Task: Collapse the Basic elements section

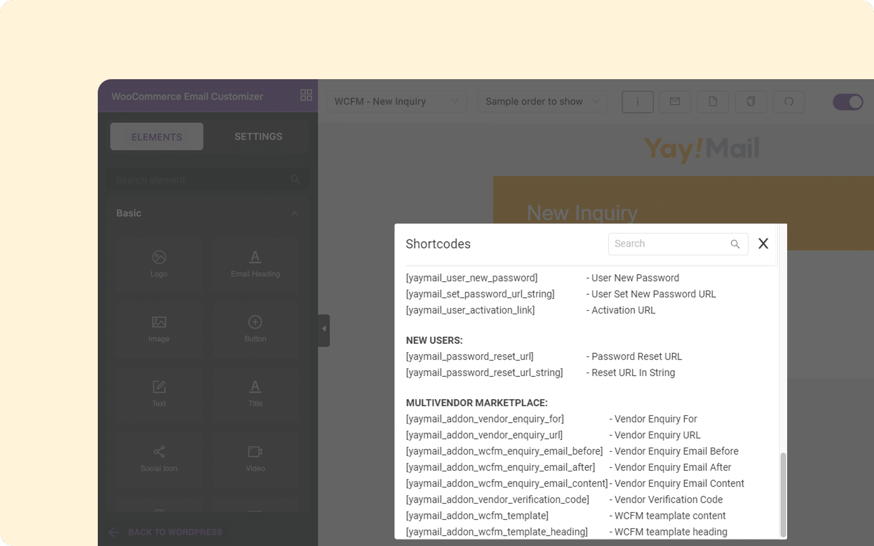Action: [295, 213]
